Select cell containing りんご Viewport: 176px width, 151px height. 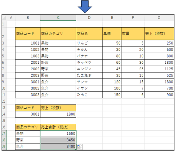tap(89, 43)
